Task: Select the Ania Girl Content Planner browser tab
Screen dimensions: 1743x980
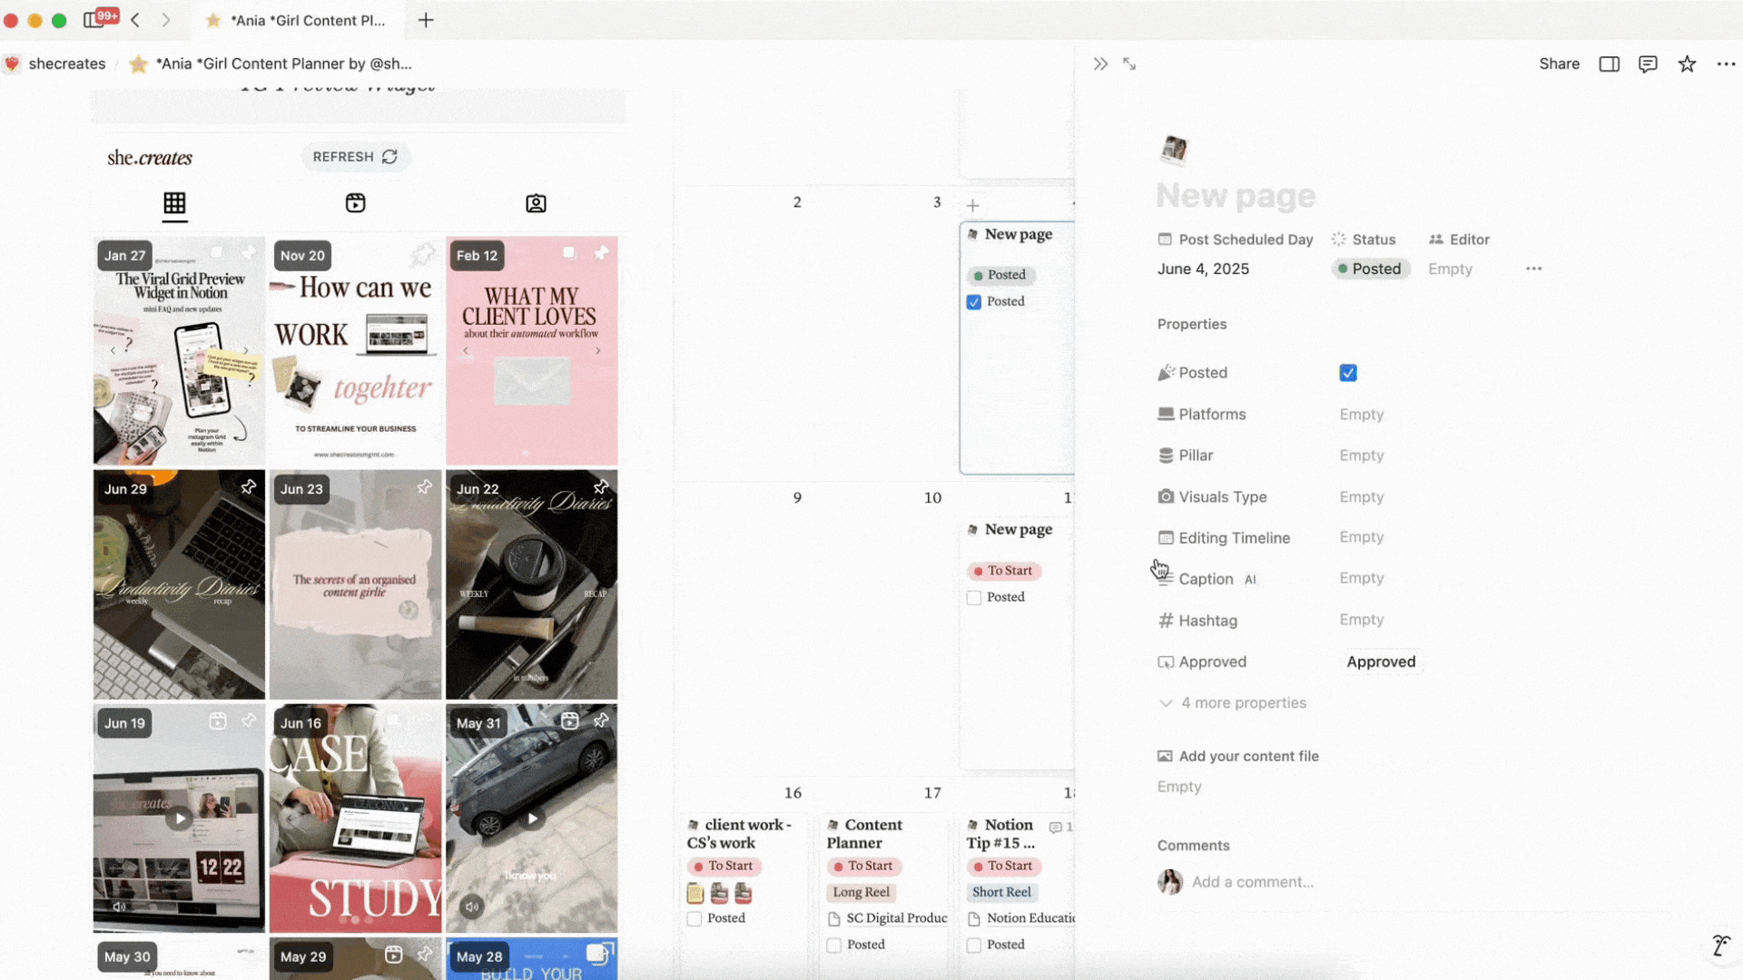Action: pyautogui.click(x=300, y=20)
